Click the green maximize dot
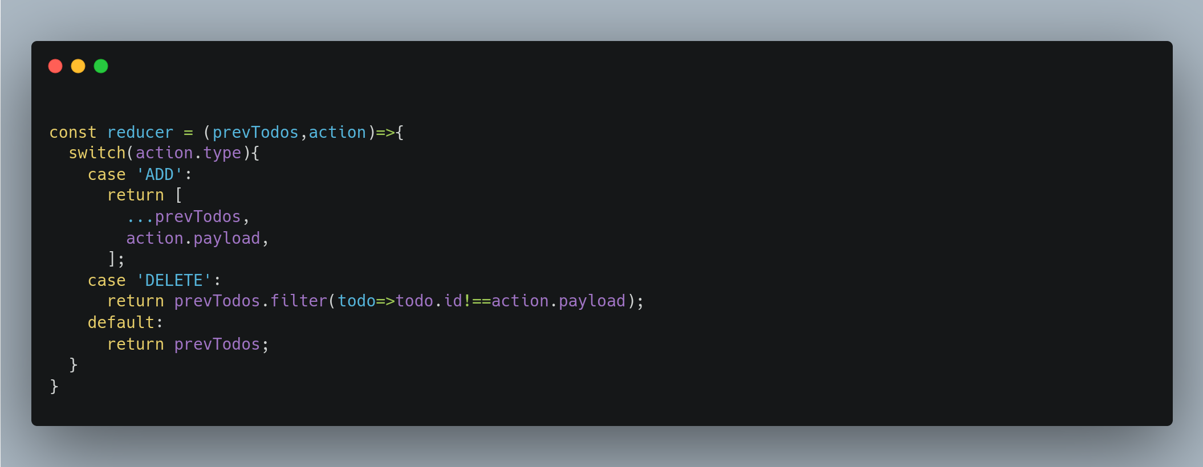The height and width of the screenshot is (467, 1203). 101,66
